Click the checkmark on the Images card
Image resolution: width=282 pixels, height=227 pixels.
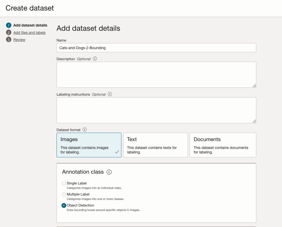point(117,152)
